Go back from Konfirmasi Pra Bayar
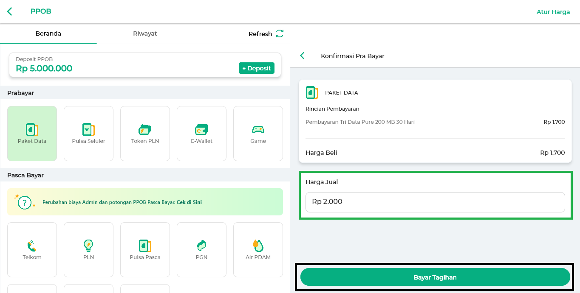 302,56
